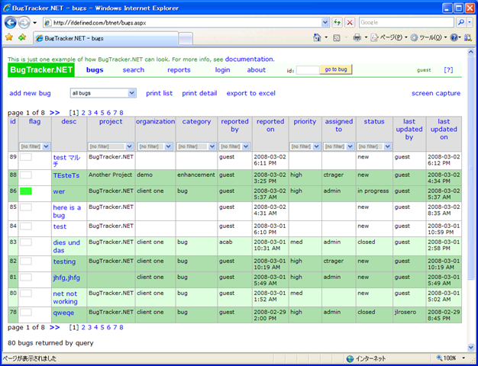This screenshot has height=366, width=478.
Task: Open the 'assigned to' filter dropdown
Action: 339,146
